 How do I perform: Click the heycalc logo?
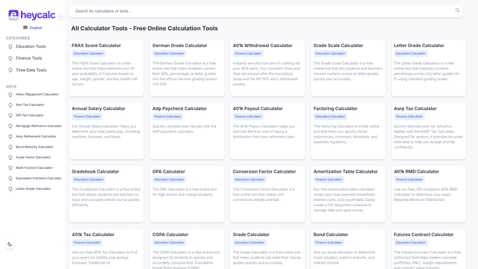tap(31, 15)
